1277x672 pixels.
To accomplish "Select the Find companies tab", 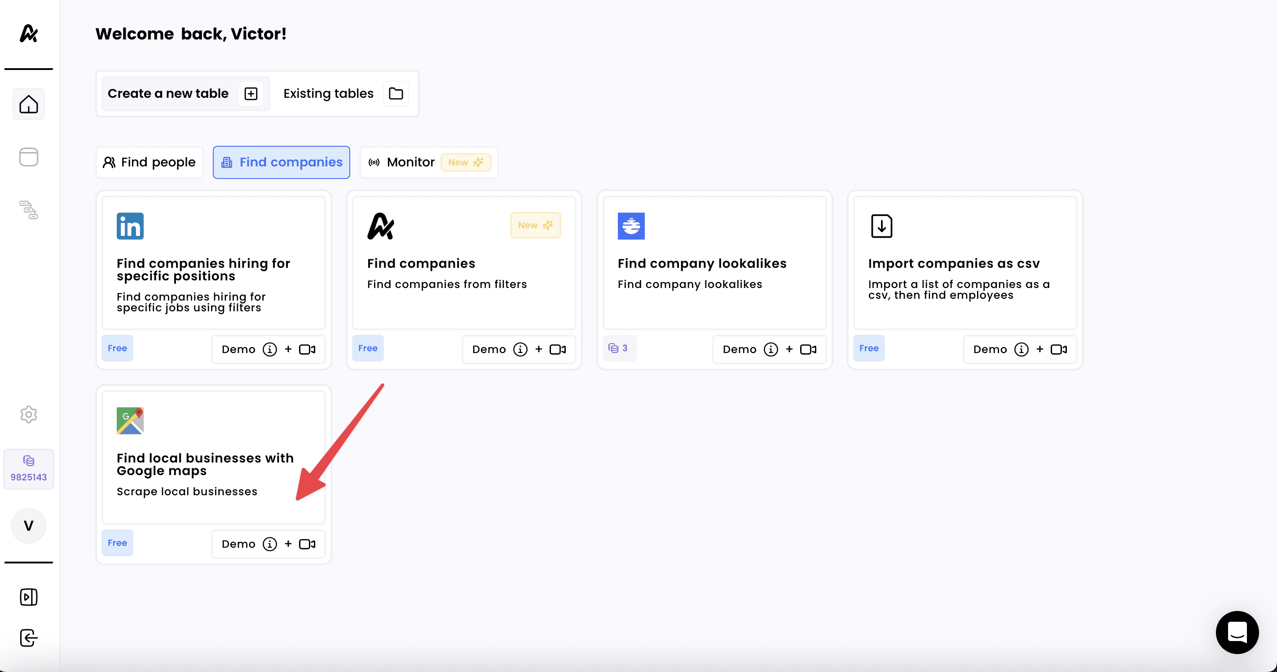I will pyautogui.click(x=281, y=162).
